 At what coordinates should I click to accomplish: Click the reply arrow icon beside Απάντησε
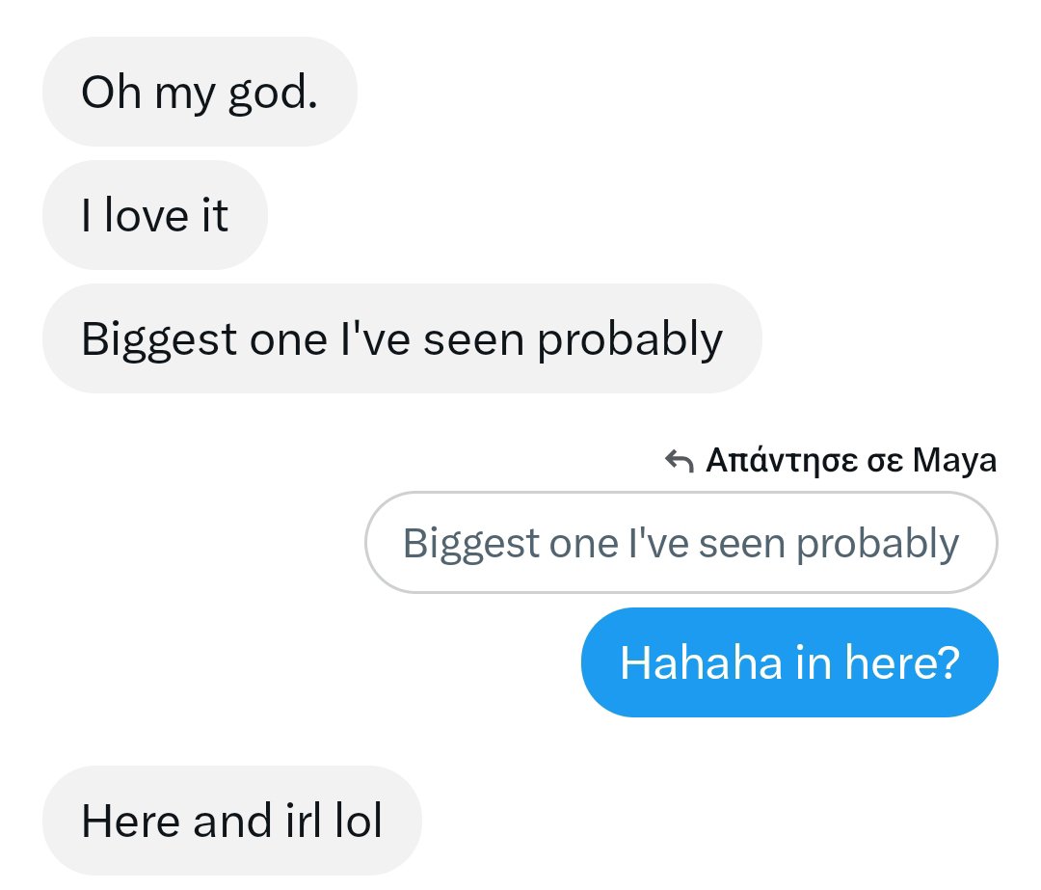pos(680,461)
